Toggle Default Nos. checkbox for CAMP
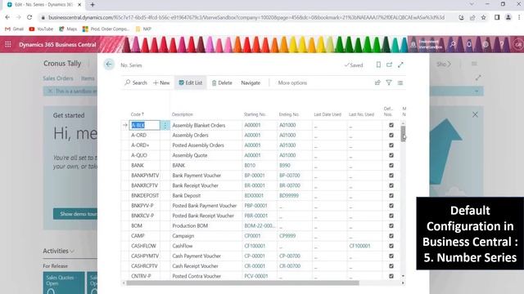This screenshot has width=524, height=294. pyautogui.click(x=391, y=236)
